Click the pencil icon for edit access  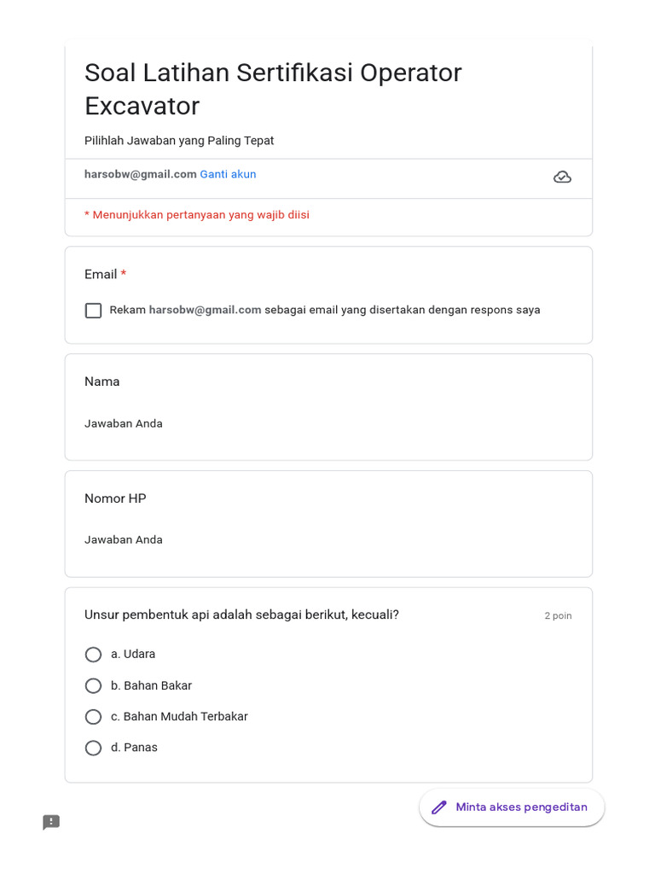coord(439,807)
